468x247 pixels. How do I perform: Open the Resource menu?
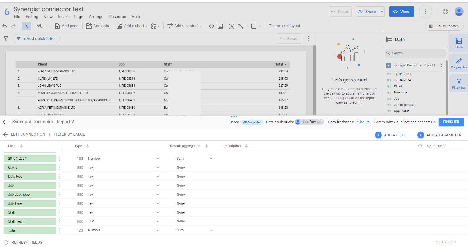click(x=117, y=17)
